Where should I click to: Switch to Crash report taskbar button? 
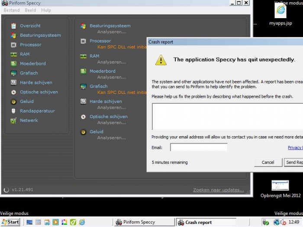pyautogui.click(x=206, y=222)
